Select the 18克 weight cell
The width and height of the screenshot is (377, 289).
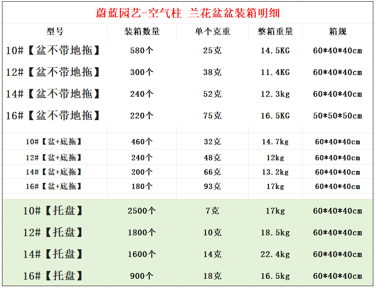coord(212,276)
